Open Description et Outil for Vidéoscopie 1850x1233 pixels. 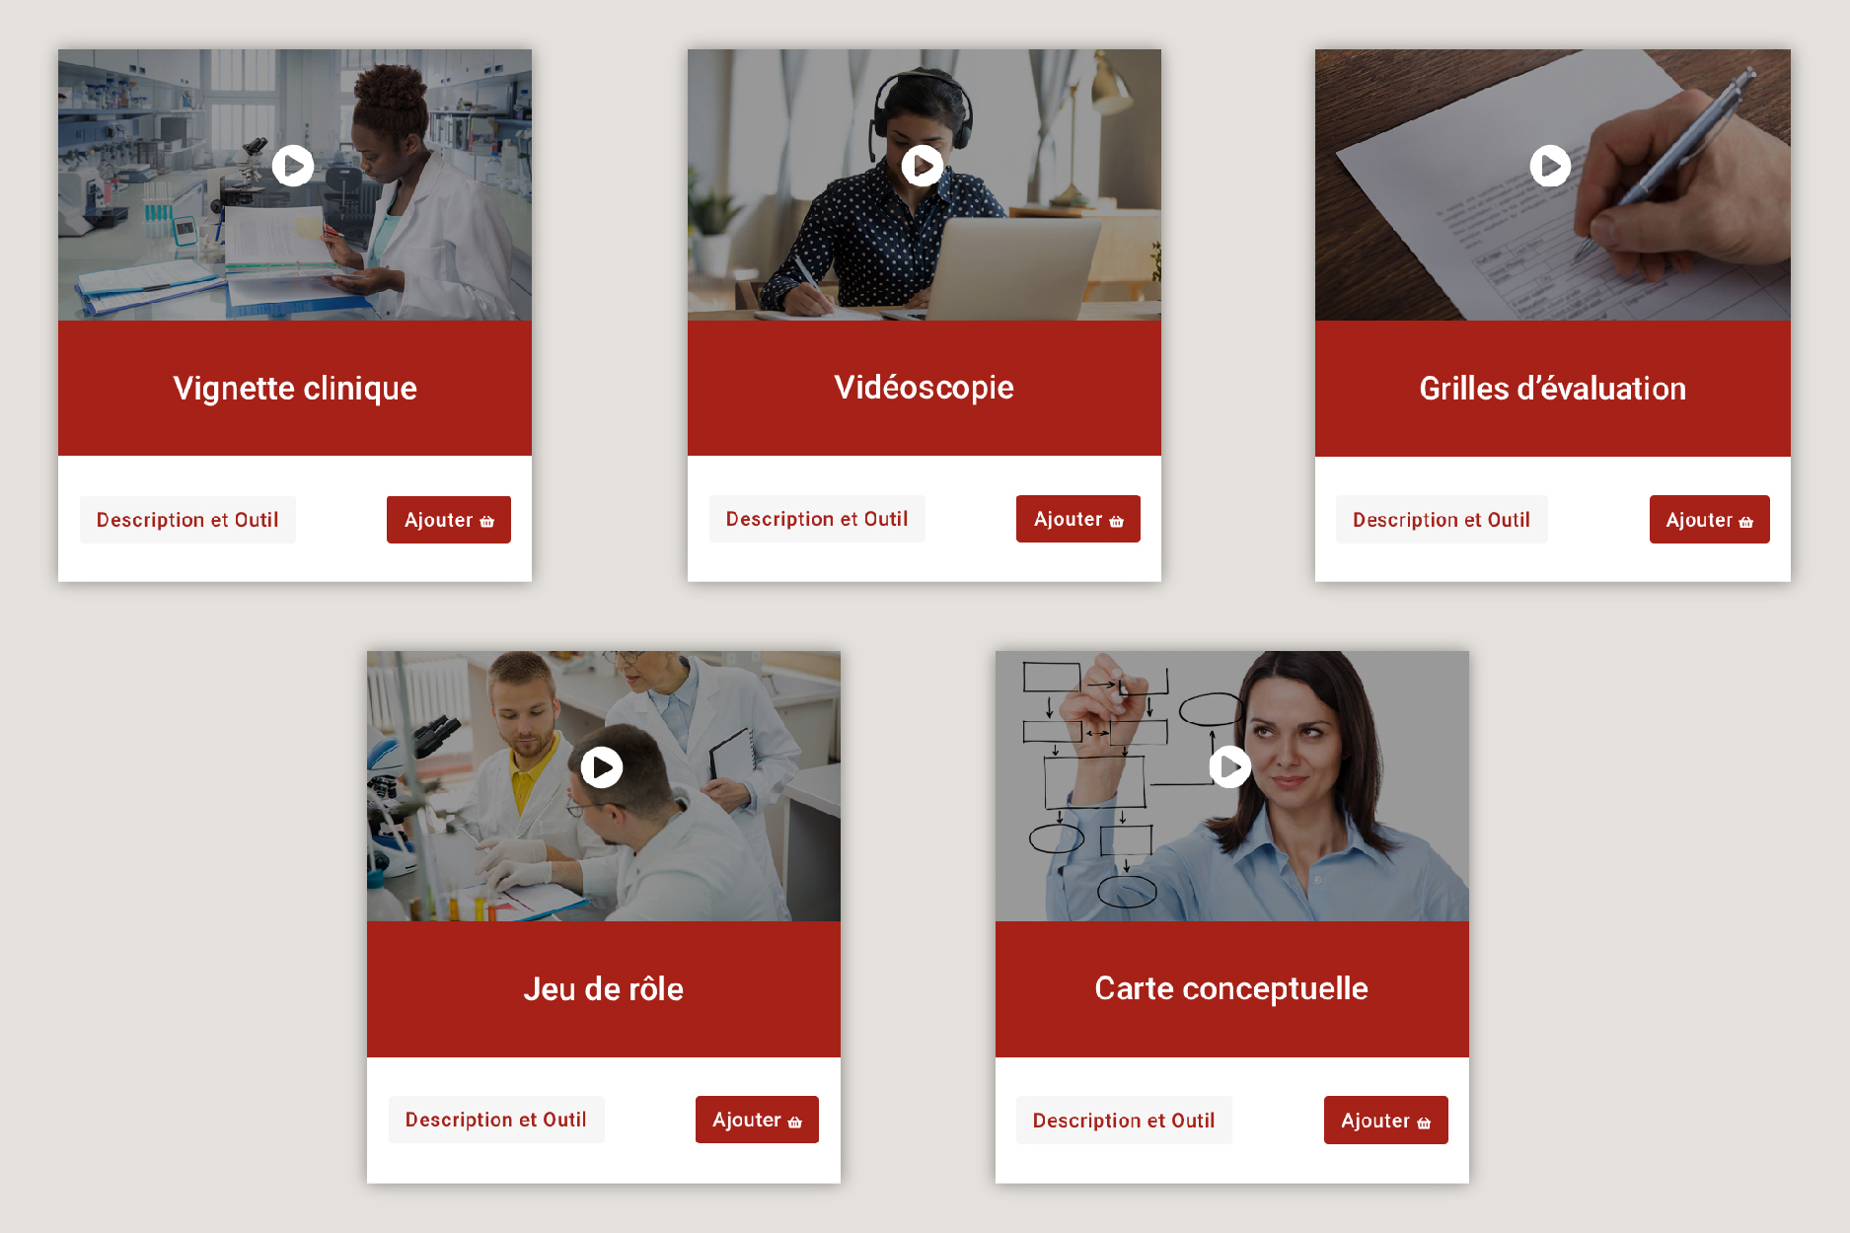(817, 519)
